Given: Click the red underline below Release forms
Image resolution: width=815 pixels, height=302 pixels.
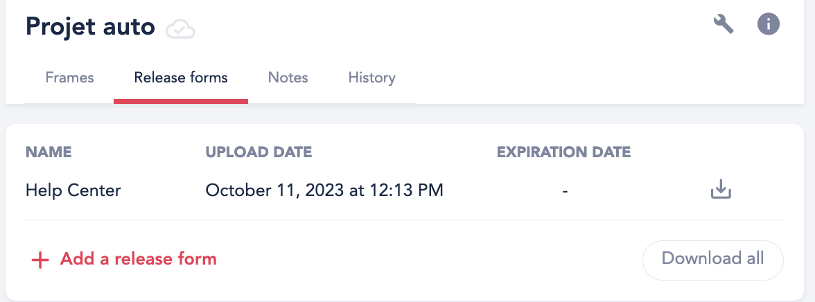Looking at the screenshot, I should coord(181,101).
